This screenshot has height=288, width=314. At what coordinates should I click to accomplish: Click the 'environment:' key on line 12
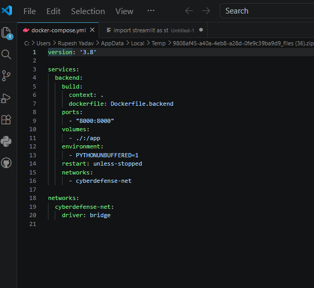point(82,146)
